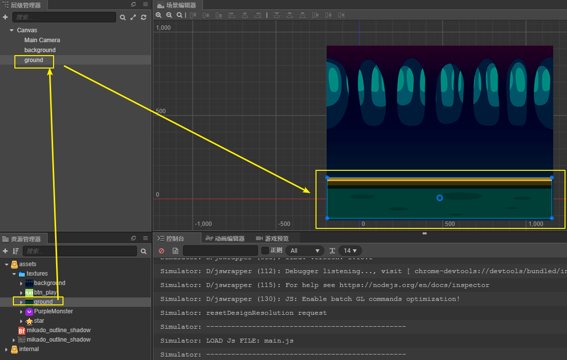This screenshot has width=567, height=360.
Task: Distribute nodes by bottom edges
Action: (x=302, y=15)
